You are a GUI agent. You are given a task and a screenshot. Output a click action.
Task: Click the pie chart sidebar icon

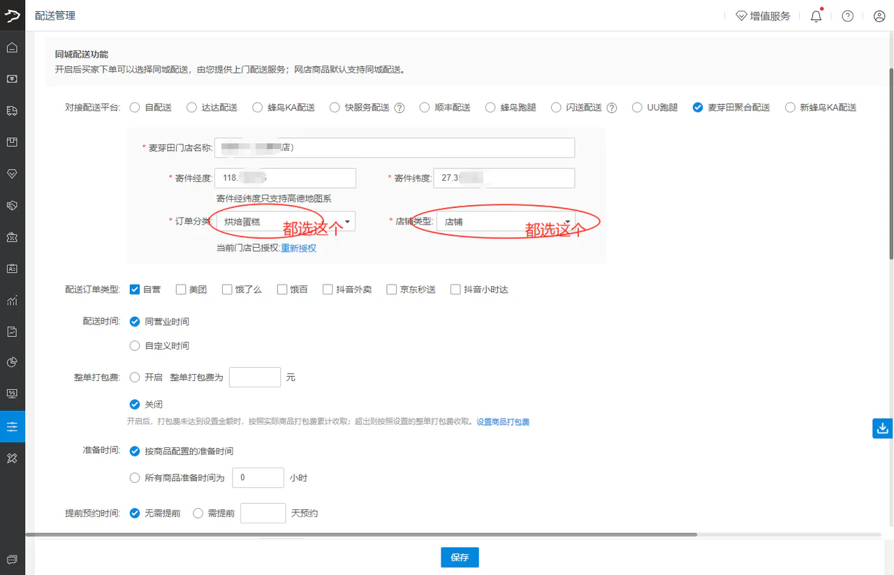pyautogui.click(x=12, y=362)
